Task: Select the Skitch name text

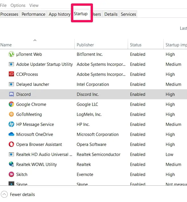Action: click(22, 175)
